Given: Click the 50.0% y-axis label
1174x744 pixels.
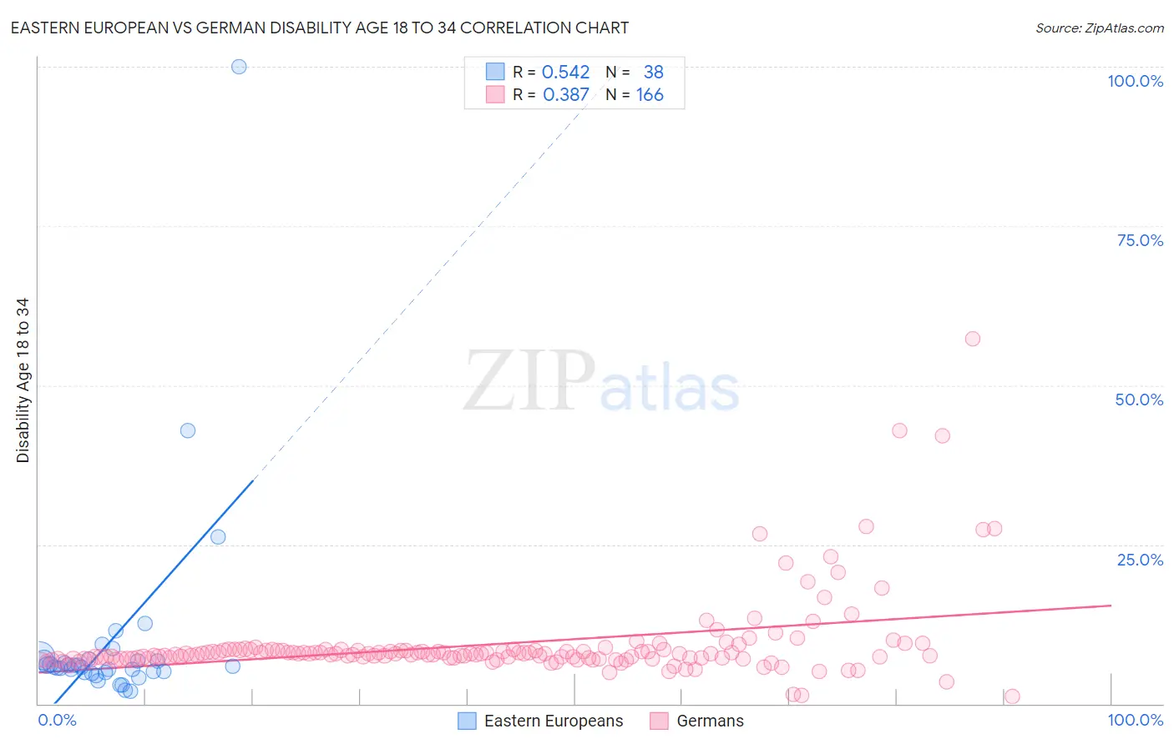Looking at the screenshot, I should pyautogui.click(x=1139, y=400).
